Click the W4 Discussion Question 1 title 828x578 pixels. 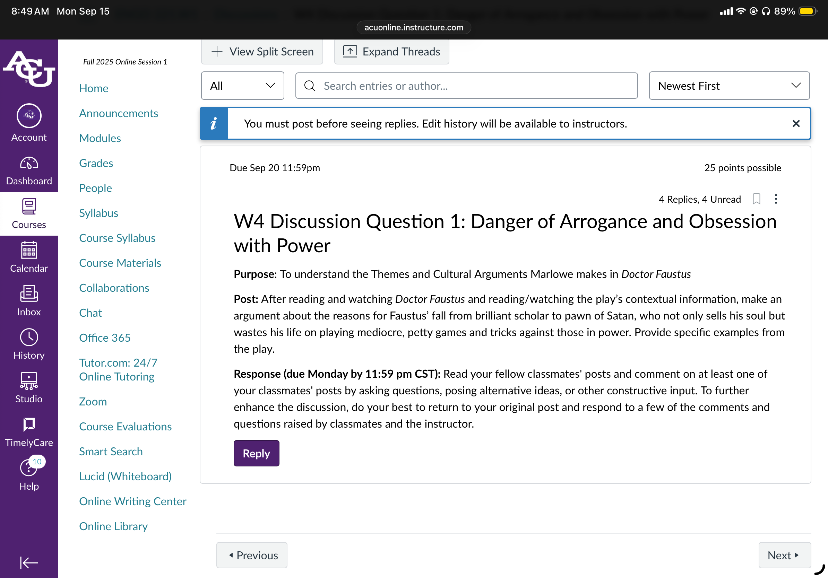click(505, 233)
